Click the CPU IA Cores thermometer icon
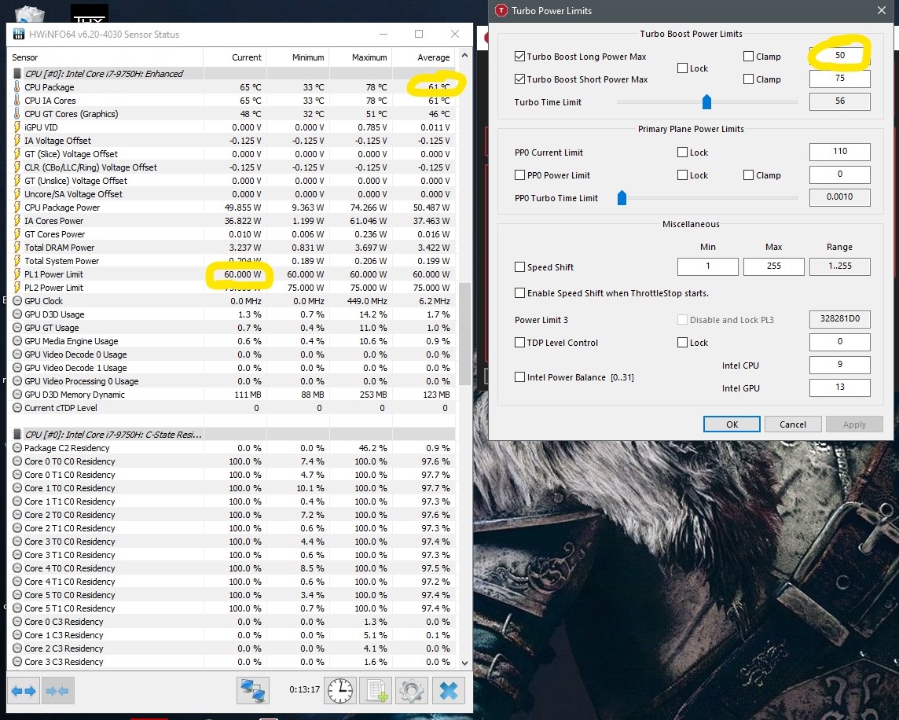The image size is (899, 720). click(x=17, y=101)
